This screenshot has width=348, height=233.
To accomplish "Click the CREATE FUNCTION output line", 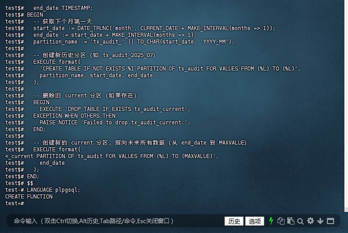I will tap(29, 197).
